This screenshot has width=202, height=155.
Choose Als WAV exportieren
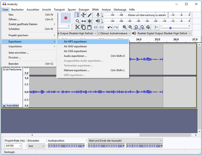click(x=93, y=46)
